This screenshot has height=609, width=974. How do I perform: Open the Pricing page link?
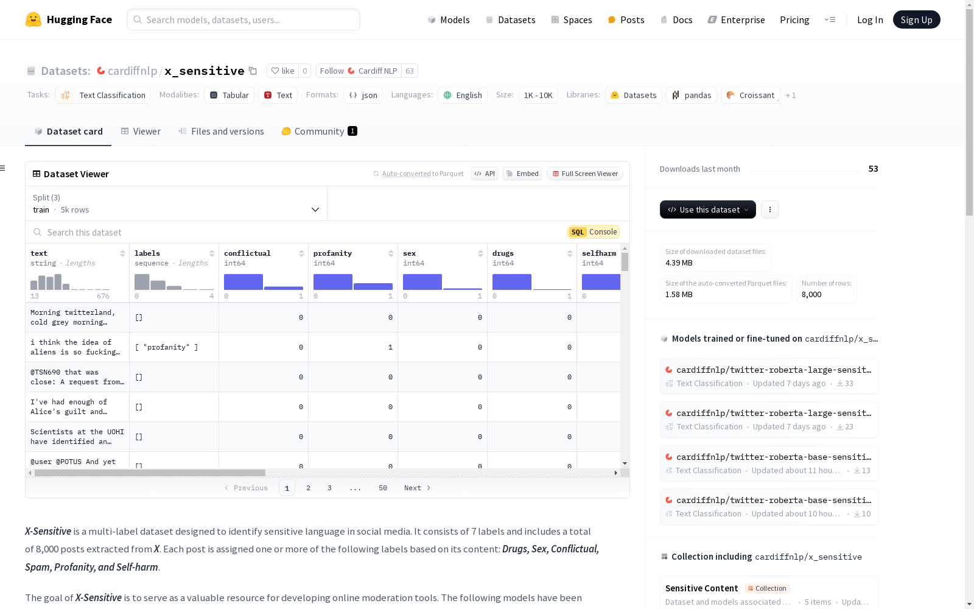pos(794,19)
